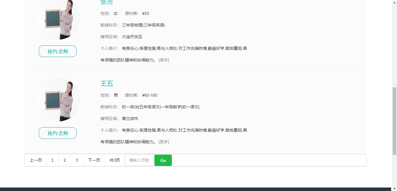Click subjects text 初一政治|五年级语文|一年级数学|初一语文|
Image resolution: width=397 pixels, height=191 pixels.
(x=161, y=107)
